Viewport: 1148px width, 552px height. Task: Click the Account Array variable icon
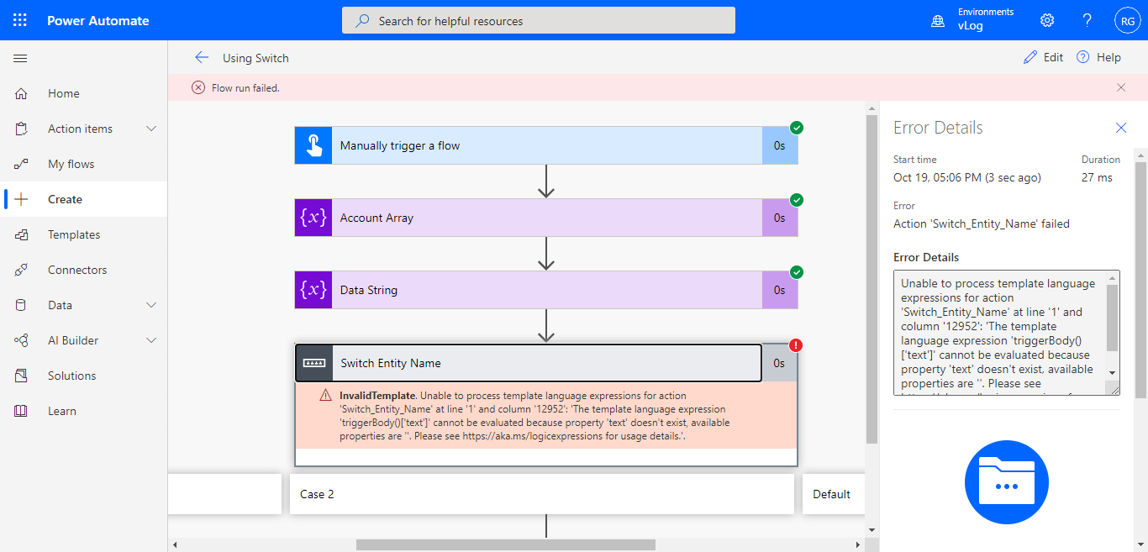(313, 218)
